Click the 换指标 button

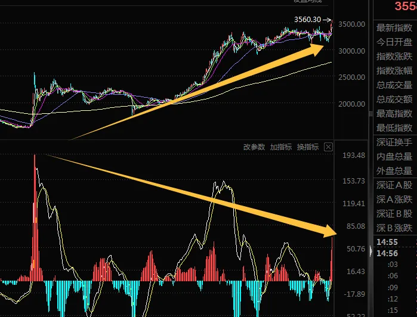click(x=308, y=147)
